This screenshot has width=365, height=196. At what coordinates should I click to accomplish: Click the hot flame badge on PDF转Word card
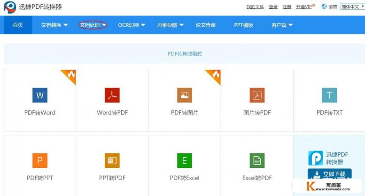[70, 75]
